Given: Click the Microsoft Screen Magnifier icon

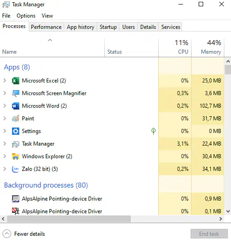Looking at the screenshot, I should [x=16, y=93].
